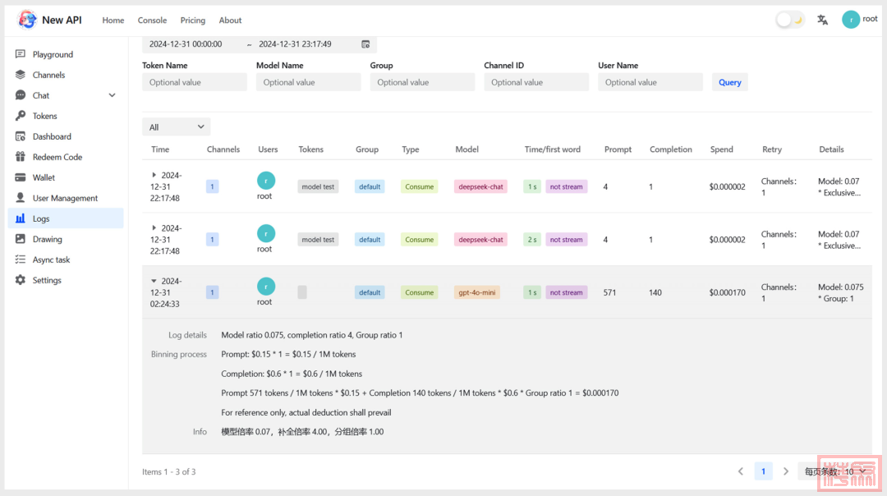The width and height of the screenshot is (887, 496).
Task: Click the Query button
Action: pos(729,82)
